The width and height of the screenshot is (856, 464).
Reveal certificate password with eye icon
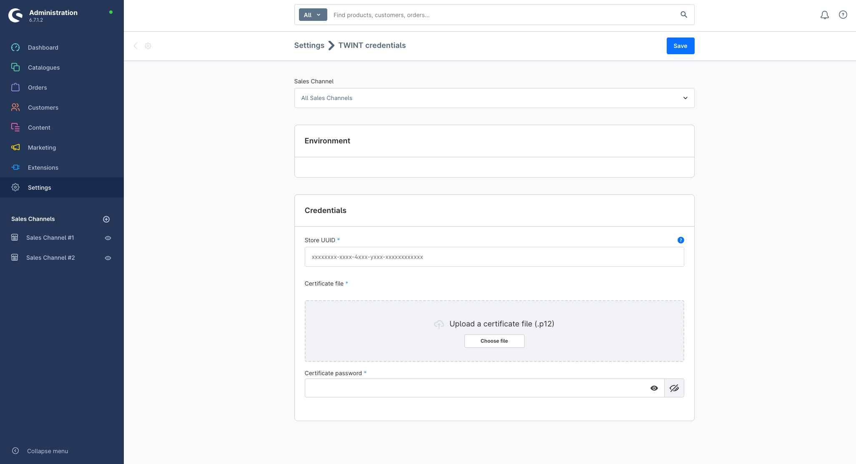[654, 388]
